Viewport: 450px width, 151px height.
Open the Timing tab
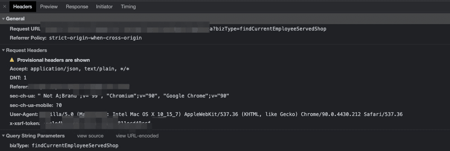(128, 6)
